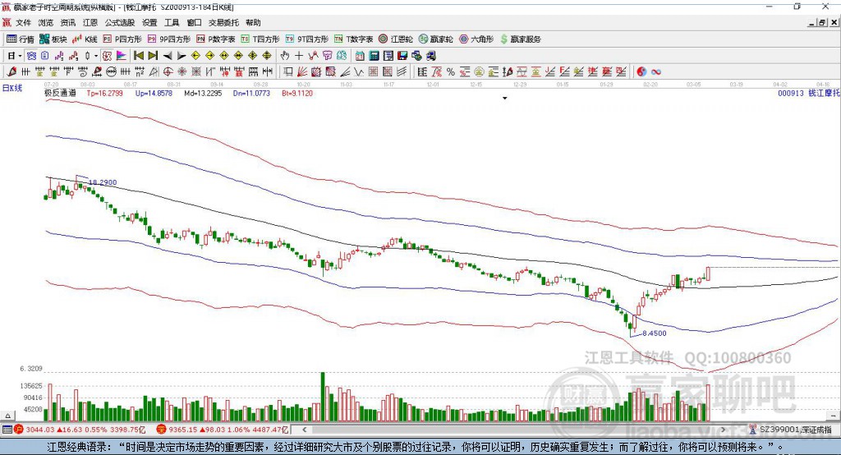Open the P数字表 tool
The width and height of the screenshot is (841, 455).
click(x=216, y=39)
